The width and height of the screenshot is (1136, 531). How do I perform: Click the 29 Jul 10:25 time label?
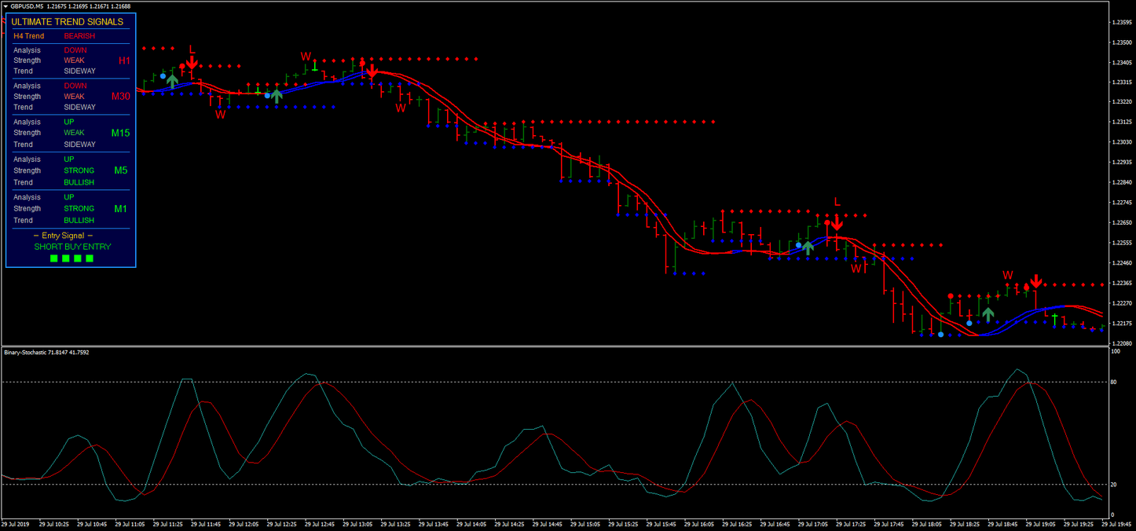tap(54, 524)
